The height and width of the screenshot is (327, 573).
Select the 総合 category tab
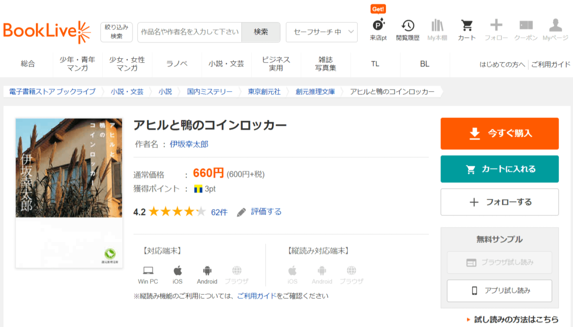pyautogui.click(x=28, y=64)
